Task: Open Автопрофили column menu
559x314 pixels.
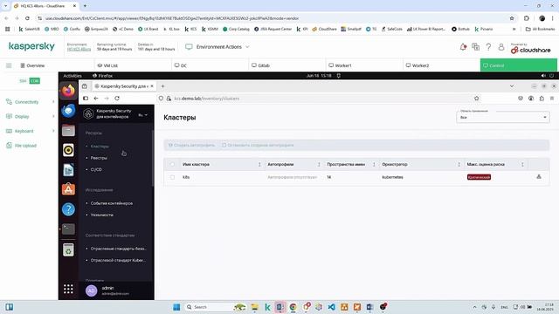Action: tap(319, 165)
